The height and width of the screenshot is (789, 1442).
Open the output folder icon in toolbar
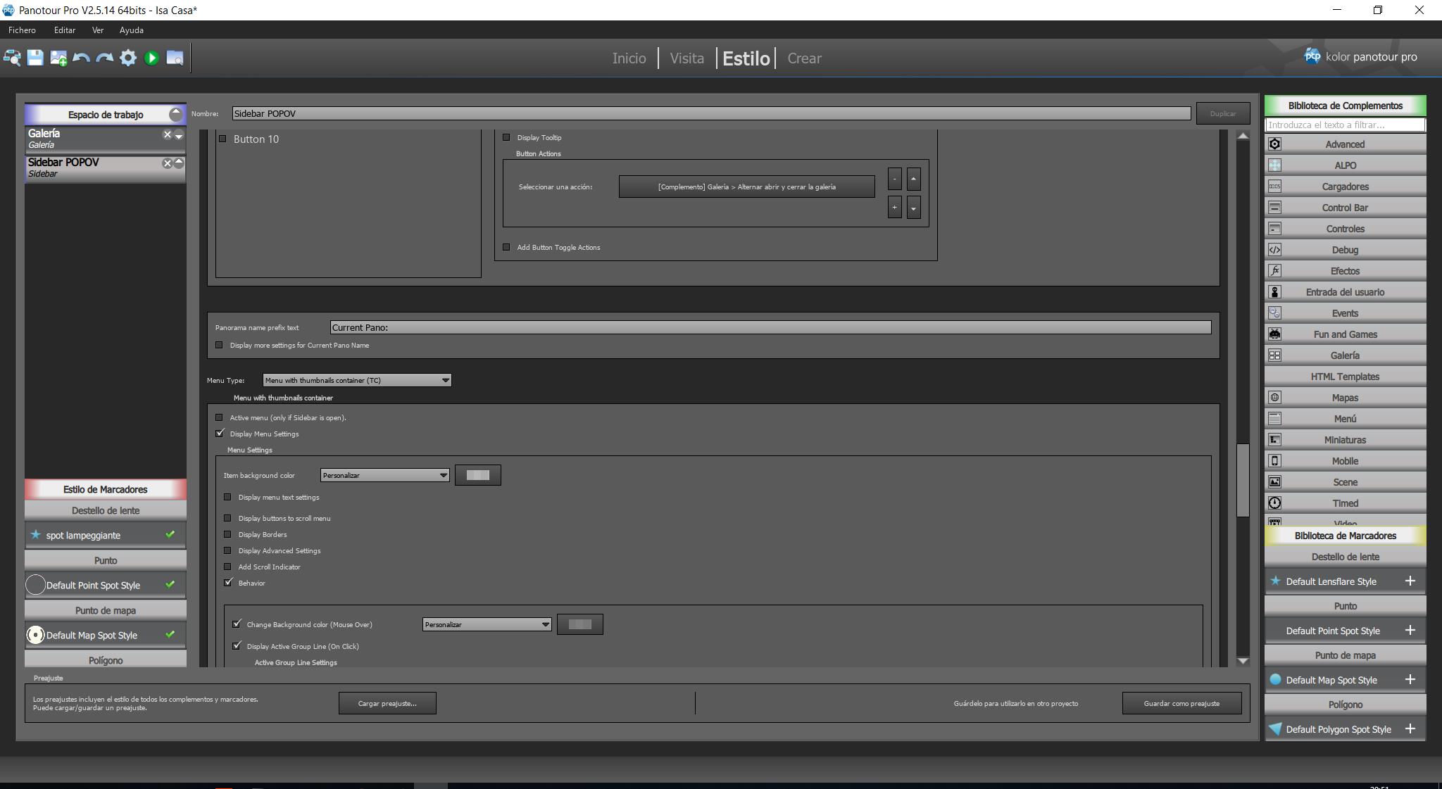[x=175, y=58]
